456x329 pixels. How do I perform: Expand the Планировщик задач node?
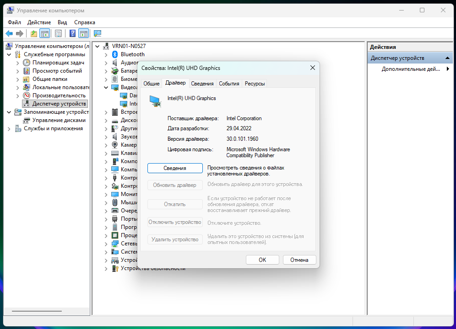pos(18,63)
